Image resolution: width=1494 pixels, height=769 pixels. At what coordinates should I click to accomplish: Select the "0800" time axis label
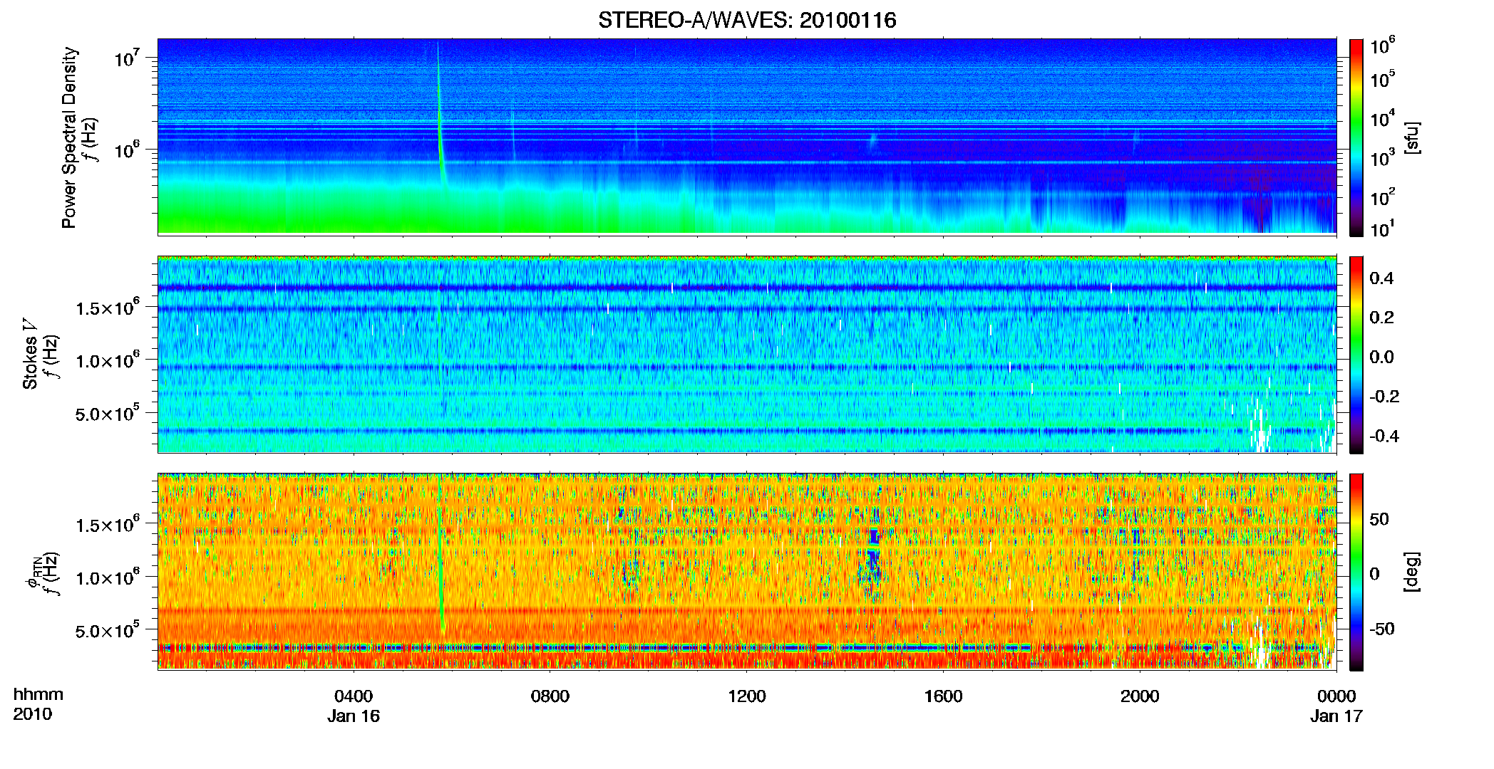coord(550,696)
